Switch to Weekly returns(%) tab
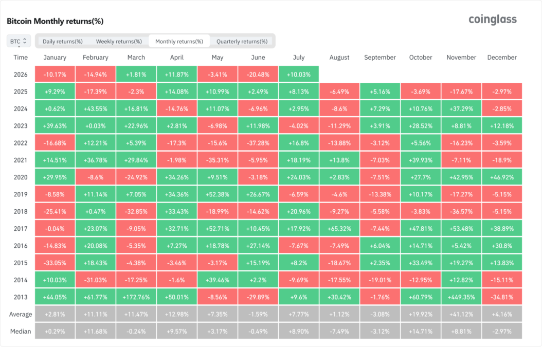 click(x=119, y=42)
